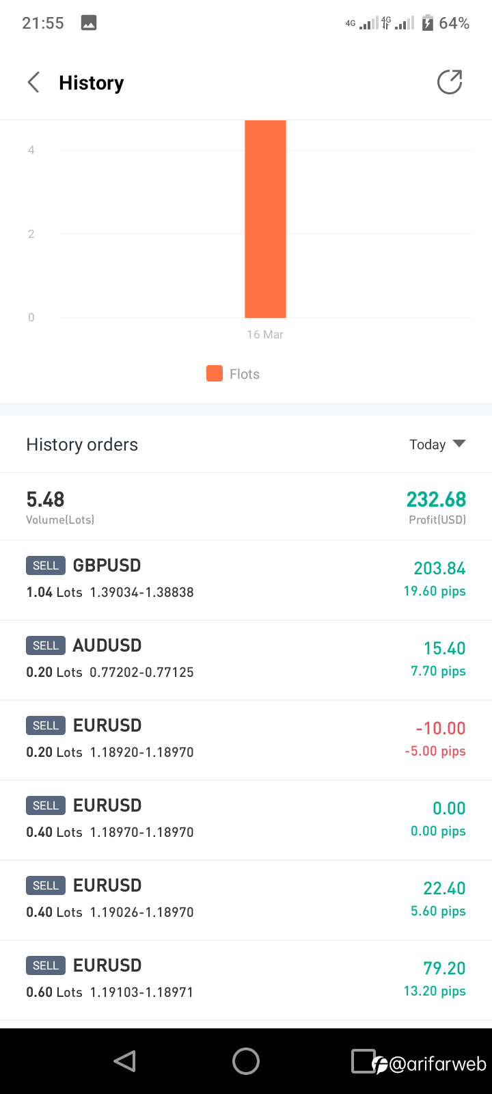Image resolution: width=492 pixels, height=1094 pixels.
Task: Tap the orange Flots legend swatch
Action: [215, 373]
